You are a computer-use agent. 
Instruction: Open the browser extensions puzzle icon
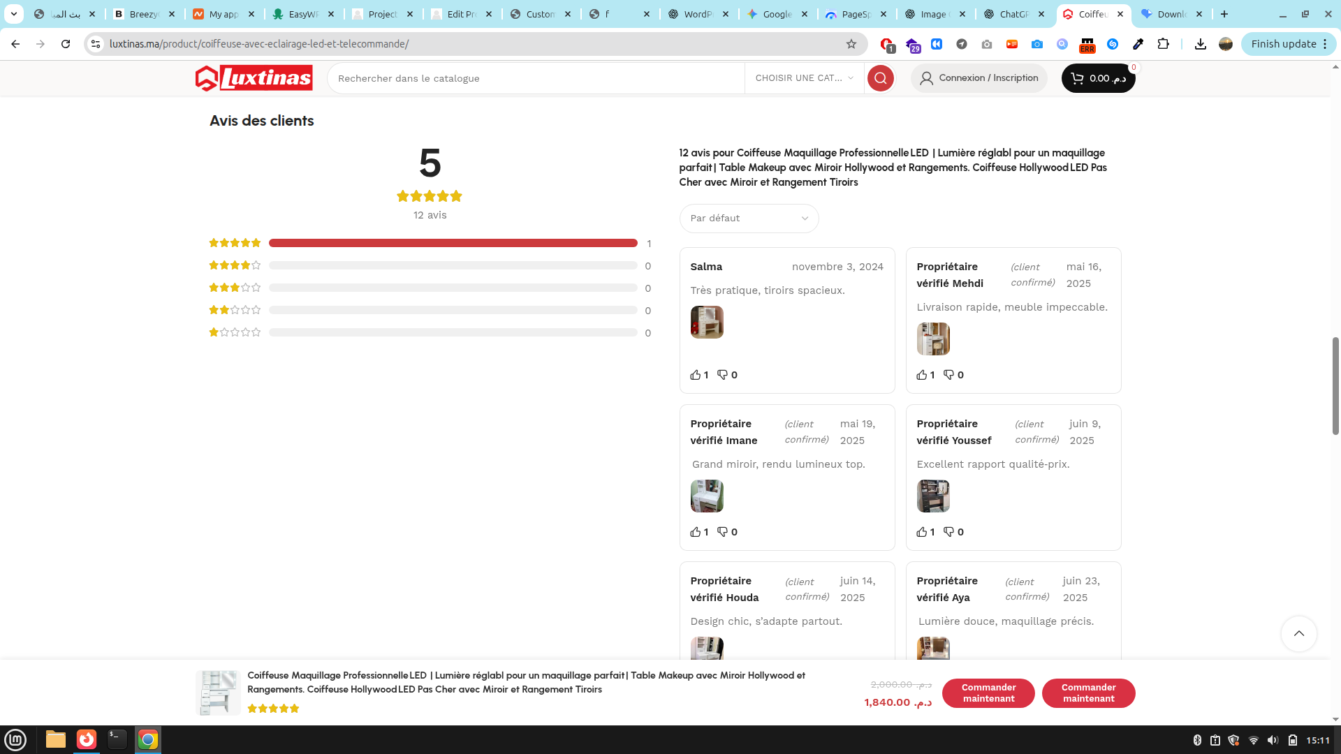point(1163,44)
